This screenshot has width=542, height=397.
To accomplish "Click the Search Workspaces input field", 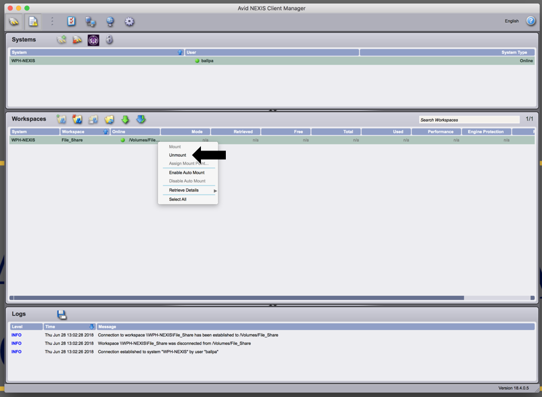I will tap(469, 120).
